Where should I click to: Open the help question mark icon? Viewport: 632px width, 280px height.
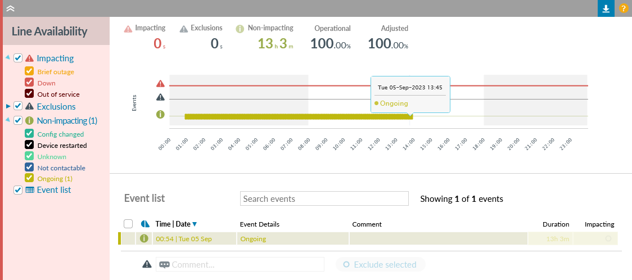(x=624, y=8)
